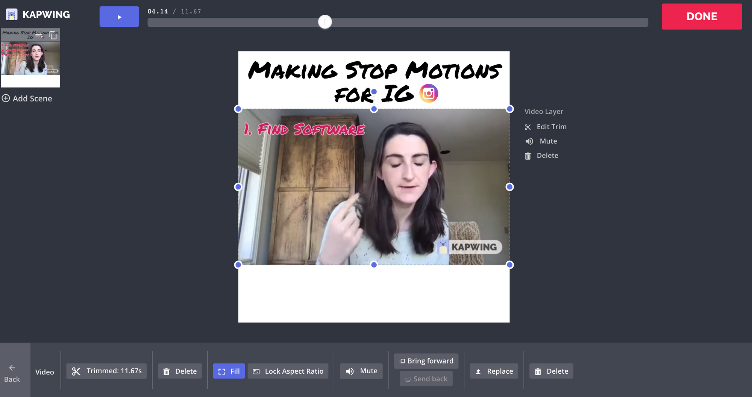Click the scissors icon beside Edit Trim
The width and height of the screenshot is (752, 397).
[528, 127]
